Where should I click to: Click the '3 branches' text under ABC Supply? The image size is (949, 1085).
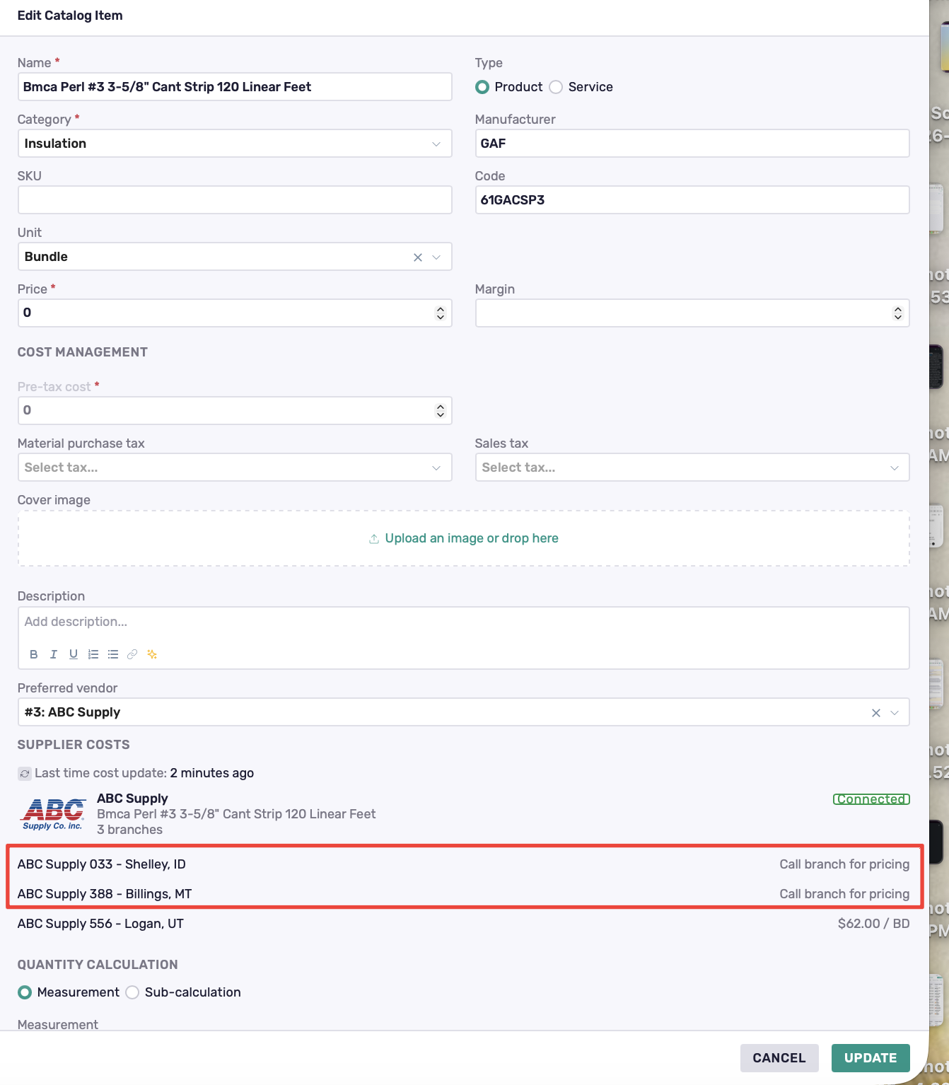pos(129,830)
